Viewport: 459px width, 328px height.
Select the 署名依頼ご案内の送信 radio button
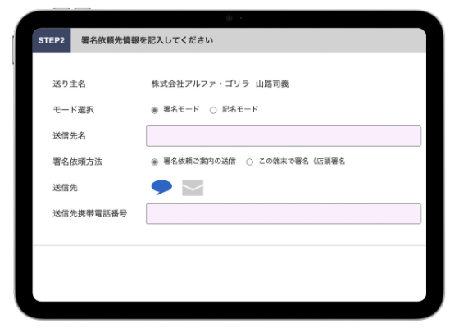(155, 162)
